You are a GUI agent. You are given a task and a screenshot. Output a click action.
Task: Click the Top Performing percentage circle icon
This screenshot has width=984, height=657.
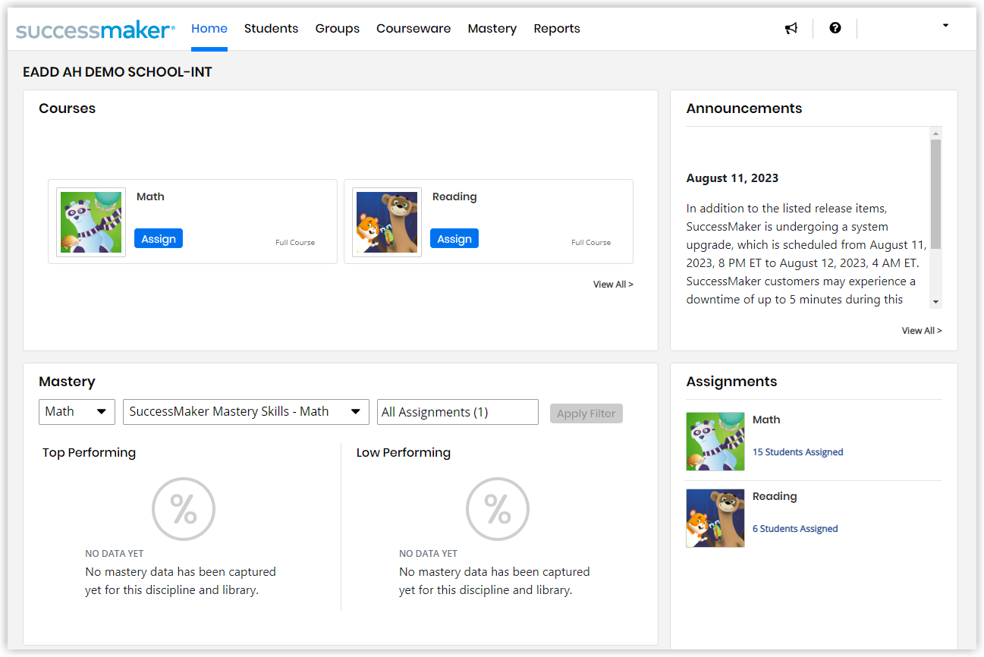(x=184, y=509)
